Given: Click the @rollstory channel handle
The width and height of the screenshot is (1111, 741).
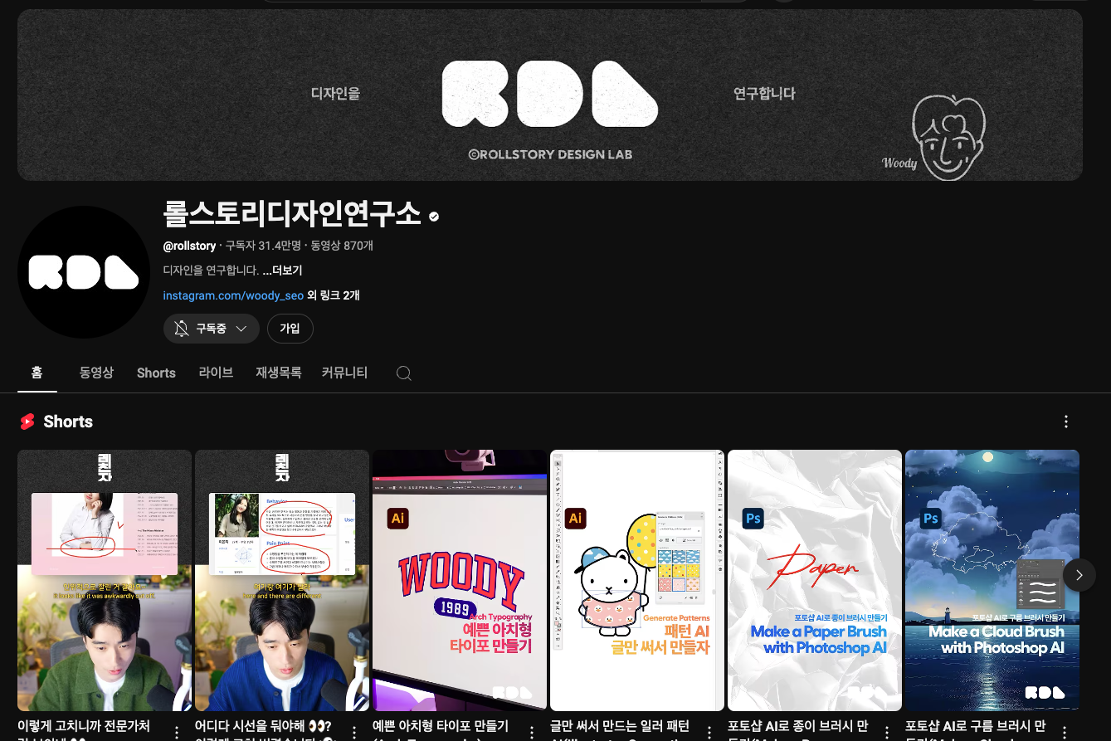Looking at the screenshot, I should pos(190,246).
